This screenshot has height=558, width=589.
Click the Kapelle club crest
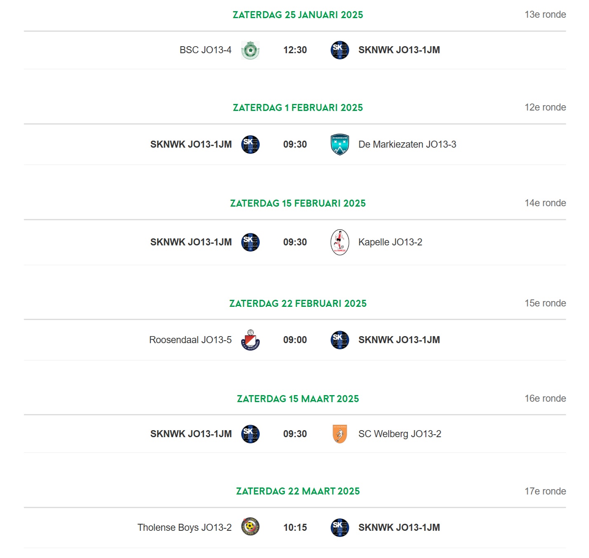click(340, 242)
